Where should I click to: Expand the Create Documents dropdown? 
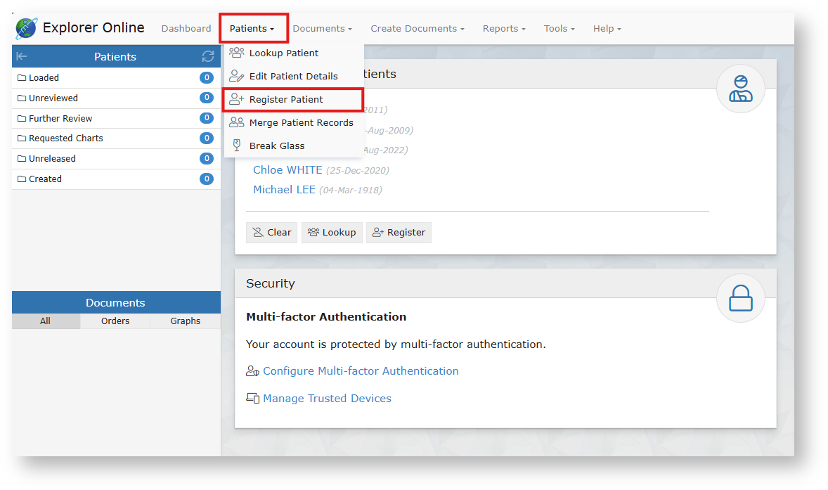click(x=417, y=29)
